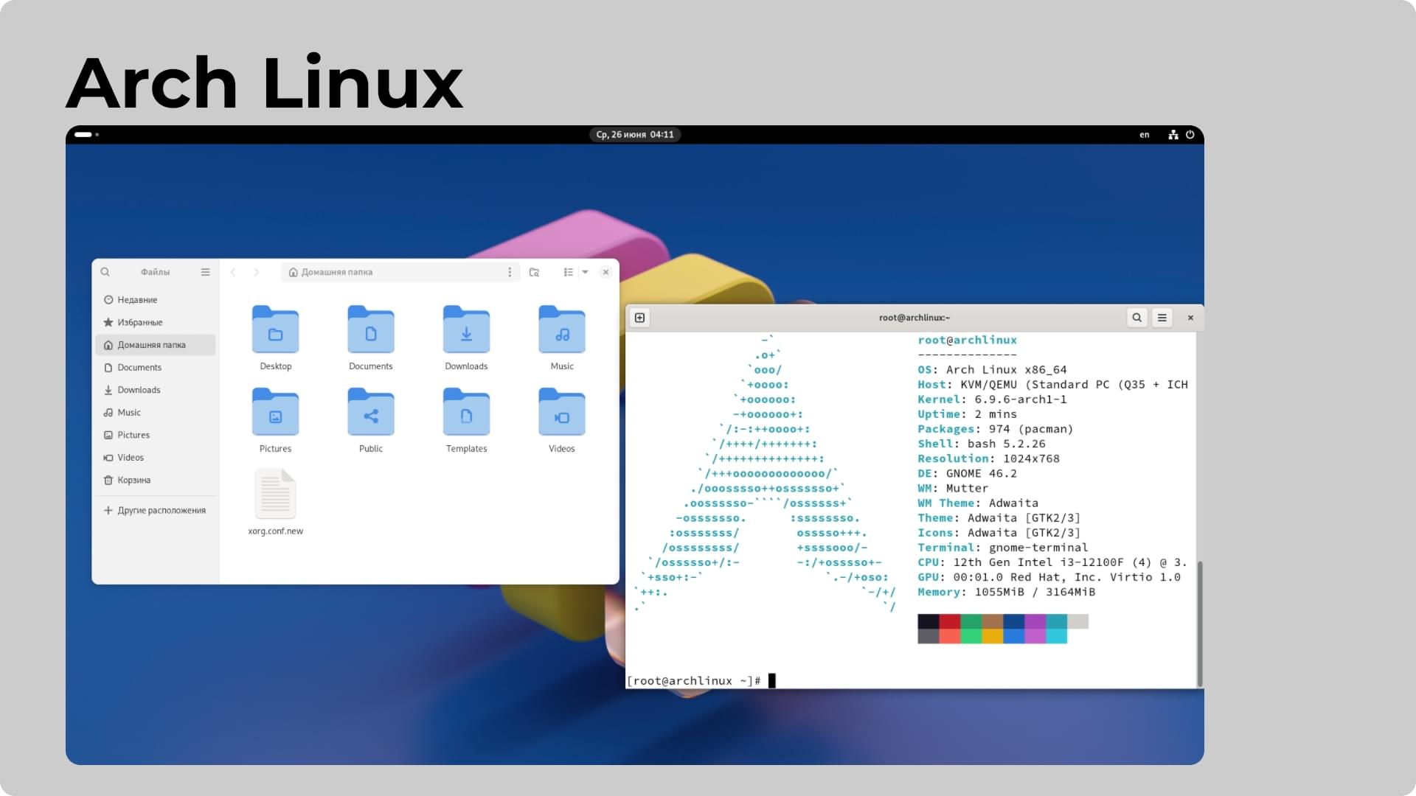This screenshot has height=796, width=1416.
Task: Click the red swatch in neofetch palette
Action: point(950,621)
